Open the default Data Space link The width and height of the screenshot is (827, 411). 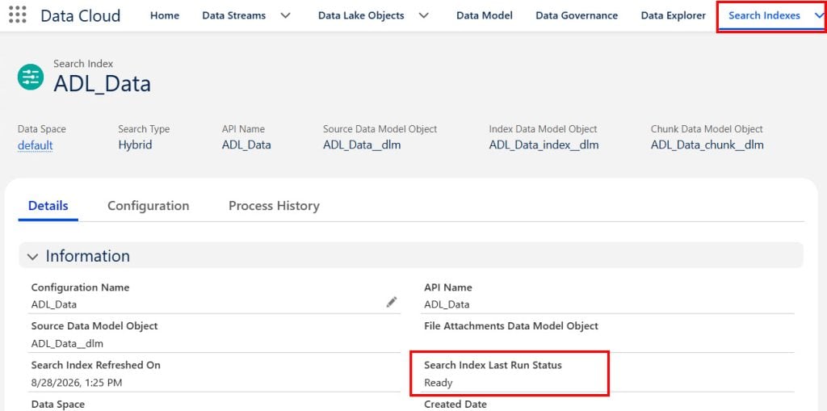tap(36, 145)
